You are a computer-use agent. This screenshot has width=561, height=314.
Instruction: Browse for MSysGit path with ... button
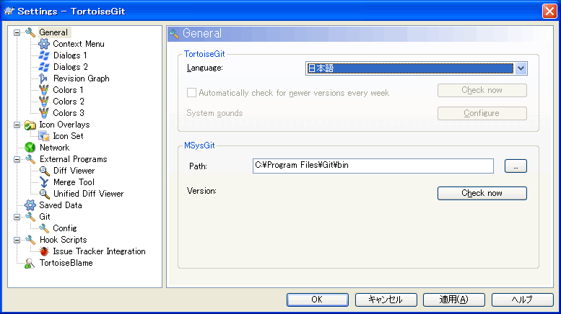(x=516, y=166)
